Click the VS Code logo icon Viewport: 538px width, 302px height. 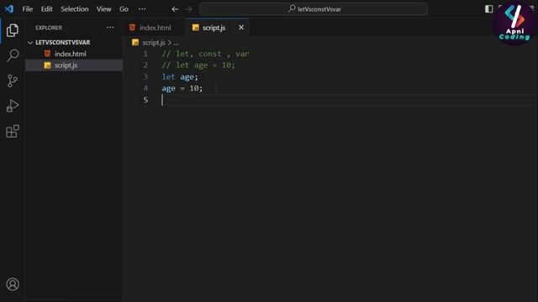point(9,9)
